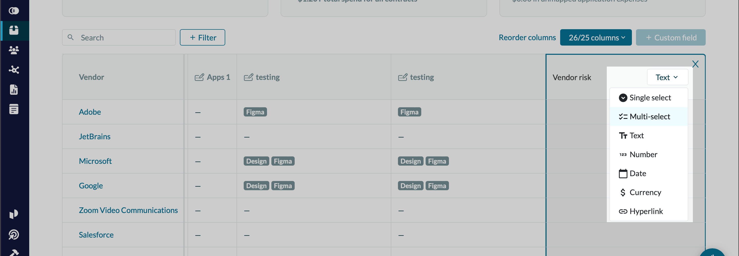Open the people/users sidebar icon
This screenshot has width=739, height=256.
(14, 50)
